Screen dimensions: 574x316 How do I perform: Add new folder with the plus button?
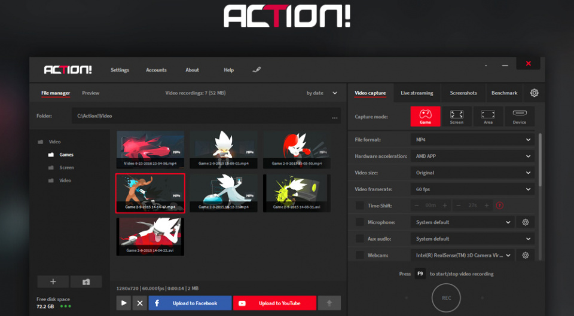click(53, 281)
